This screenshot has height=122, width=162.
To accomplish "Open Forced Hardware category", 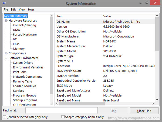I will [25, 35].
